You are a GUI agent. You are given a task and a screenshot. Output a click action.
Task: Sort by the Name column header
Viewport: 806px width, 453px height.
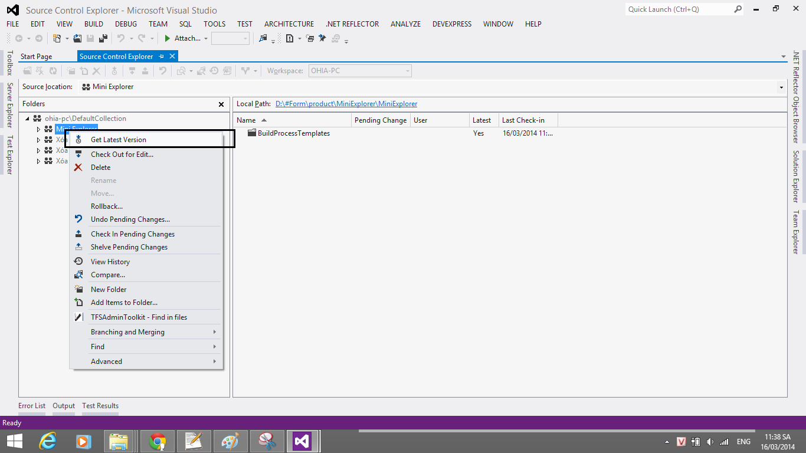292,120
